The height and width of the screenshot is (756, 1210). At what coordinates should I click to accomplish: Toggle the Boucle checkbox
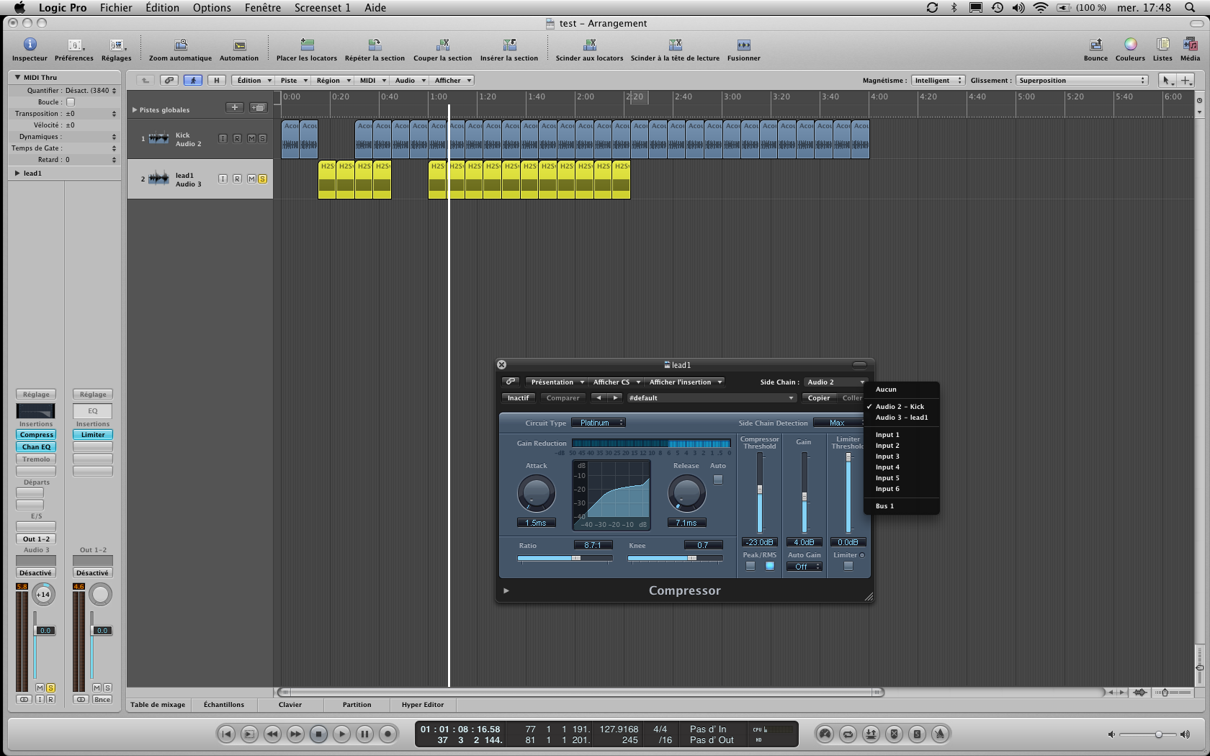(x=71, y=102)
